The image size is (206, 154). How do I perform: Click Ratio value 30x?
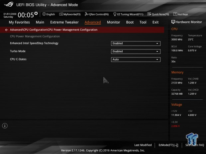(x=173, y=61)
